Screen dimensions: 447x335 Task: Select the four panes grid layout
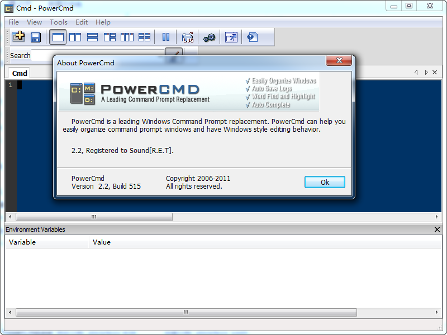click(x=145, y=37)
